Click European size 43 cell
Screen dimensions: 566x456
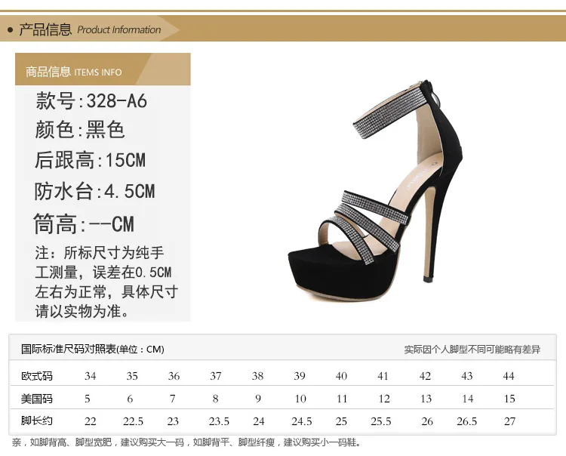click(466, 376)
